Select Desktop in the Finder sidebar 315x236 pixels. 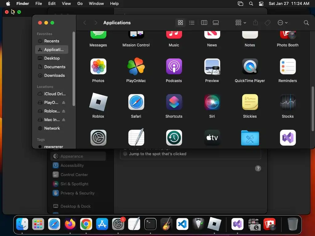[x=52, y=58]
